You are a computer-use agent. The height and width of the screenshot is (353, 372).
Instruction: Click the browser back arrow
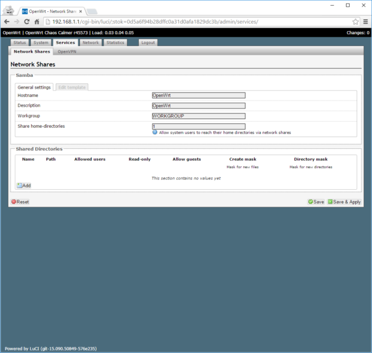pos(7,22)
